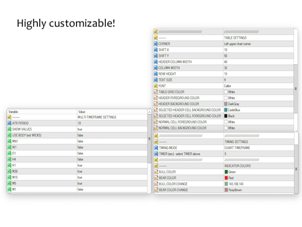302x227 pixels.
Task: Click the ATR PERIOD integer type icon
Action: tap(9, 123)
